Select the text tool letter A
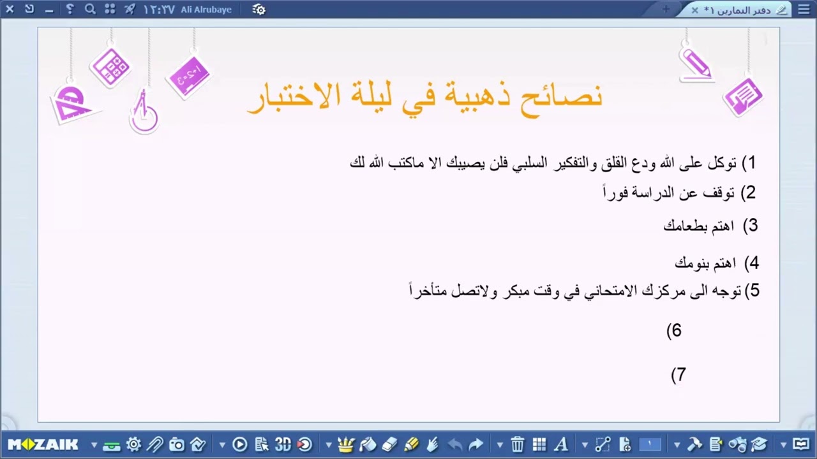817x459 pixels. [561, 444]
